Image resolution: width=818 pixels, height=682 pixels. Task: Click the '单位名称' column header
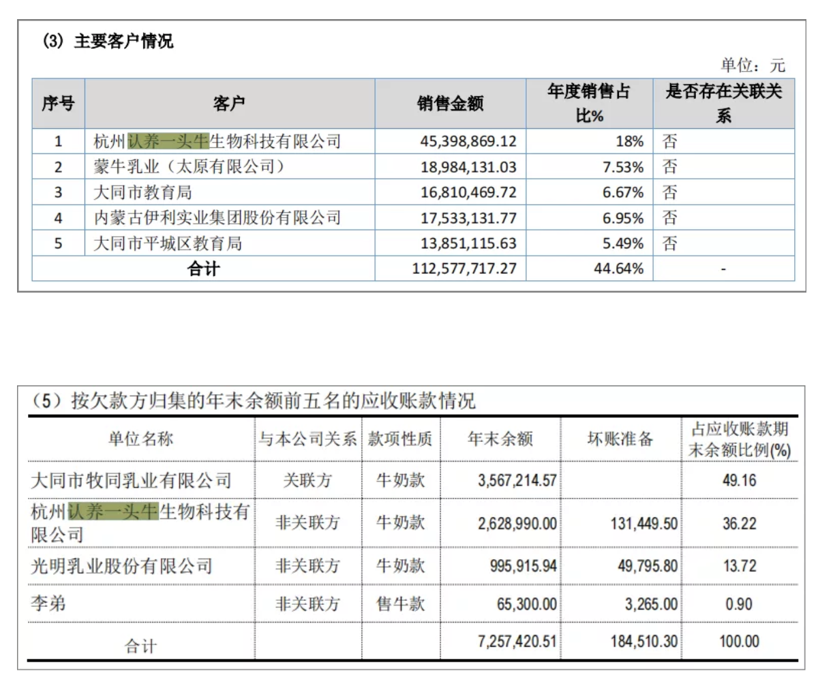140,439
